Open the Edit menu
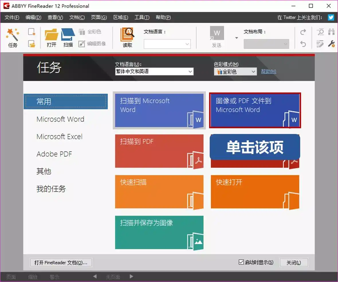This screenshot has width=338, height=282. click(x=34, y=17)
